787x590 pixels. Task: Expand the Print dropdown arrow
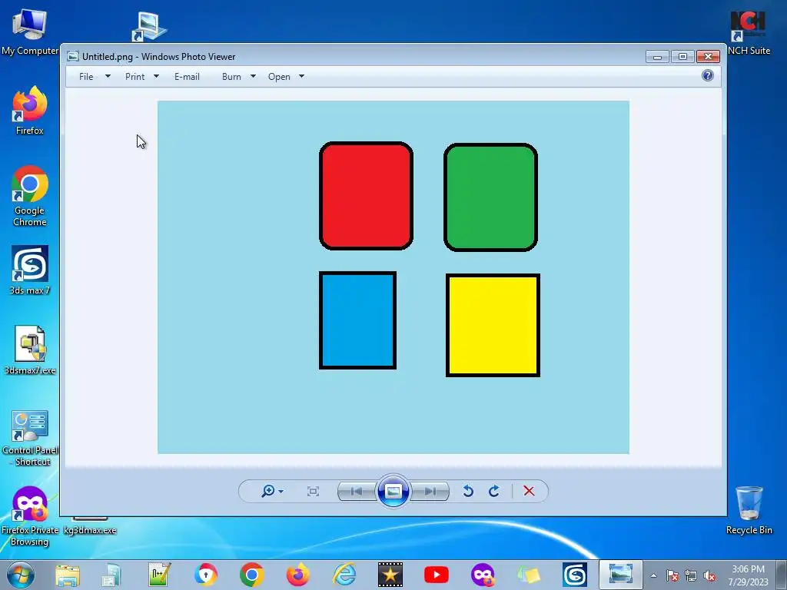point(156,76)
